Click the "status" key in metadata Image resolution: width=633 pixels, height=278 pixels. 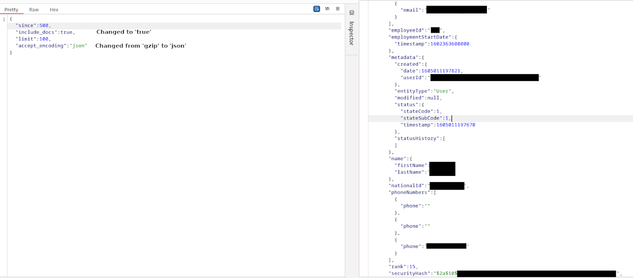click(x=406, y=105)
